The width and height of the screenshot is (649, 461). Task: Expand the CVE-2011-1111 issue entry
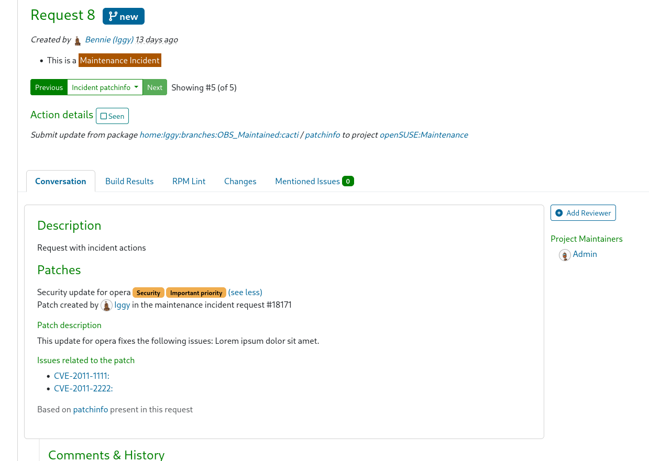[x=81, y=376]
